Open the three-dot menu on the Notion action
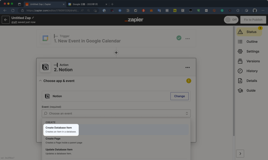Screen dimensions: 268x160 point(187,67)
